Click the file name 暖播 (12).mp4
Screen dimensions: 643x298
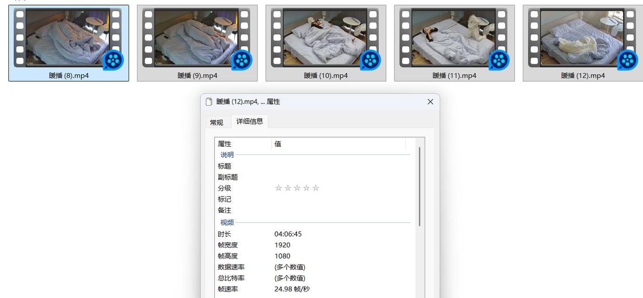click(x=583, y=76)
